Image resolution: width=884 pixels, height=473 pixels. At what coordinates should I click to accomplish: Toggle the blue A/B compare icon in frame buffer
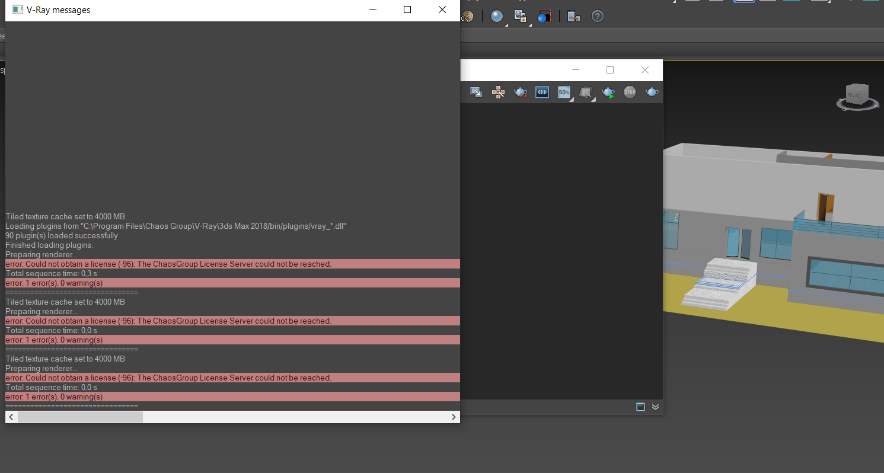click(x=542, y=92)
